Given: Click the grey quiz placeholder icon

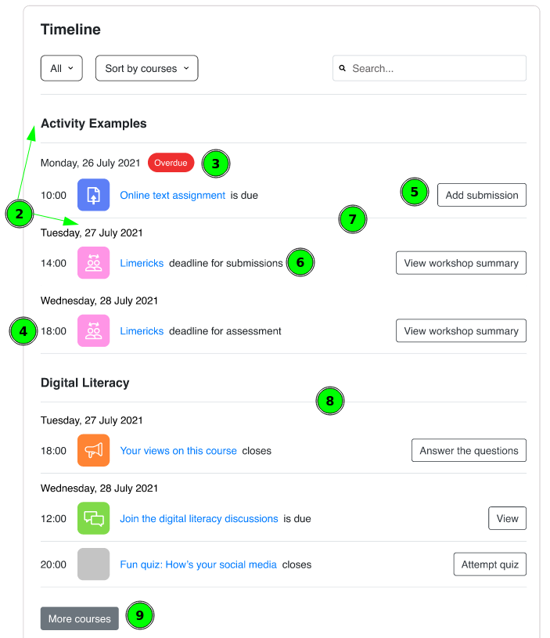Looking at the screenshot, I should coord(94,564).
